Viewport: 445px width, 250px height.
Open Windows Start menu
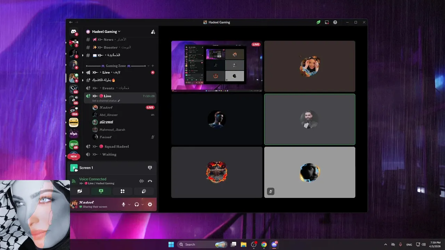(x=171, y=244)
